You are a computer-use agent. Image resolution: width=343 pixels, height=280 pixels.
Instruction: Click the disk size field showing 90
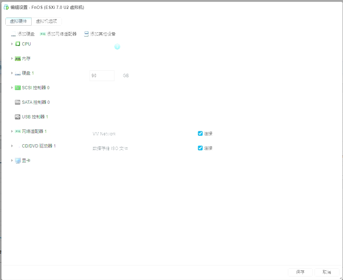point(102,76)
